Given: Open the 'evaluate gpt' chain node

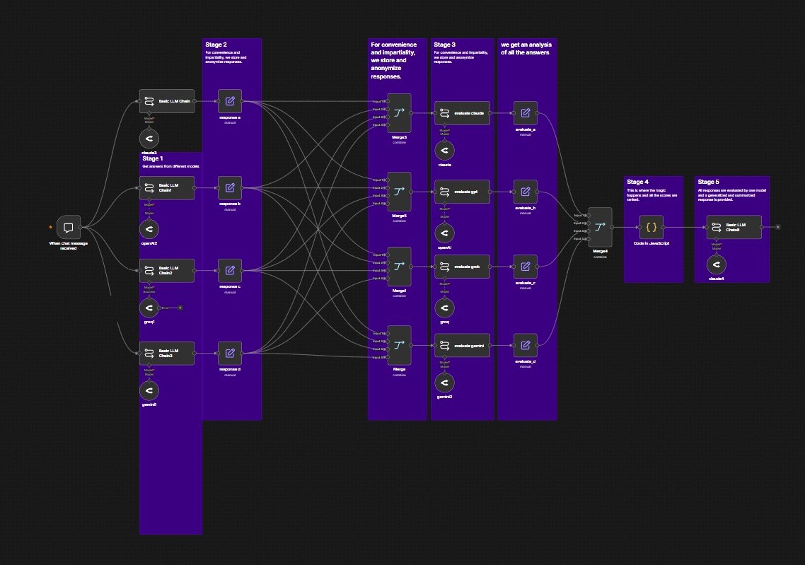Looking at the screenshot, I should point(462,192).
